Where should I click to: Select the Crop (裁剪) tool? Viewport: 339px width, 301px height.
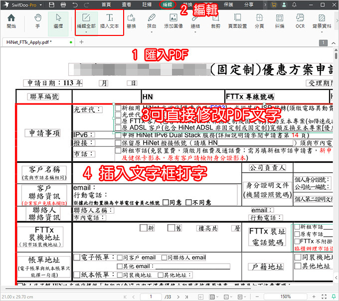tap(215, 21)
